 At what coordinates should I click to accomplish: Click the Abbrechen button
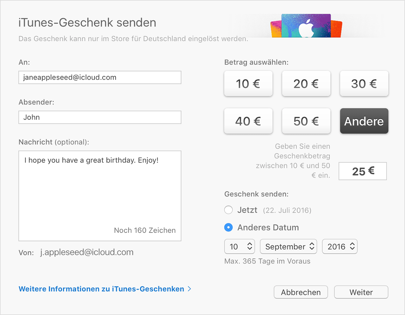point(301,292)
